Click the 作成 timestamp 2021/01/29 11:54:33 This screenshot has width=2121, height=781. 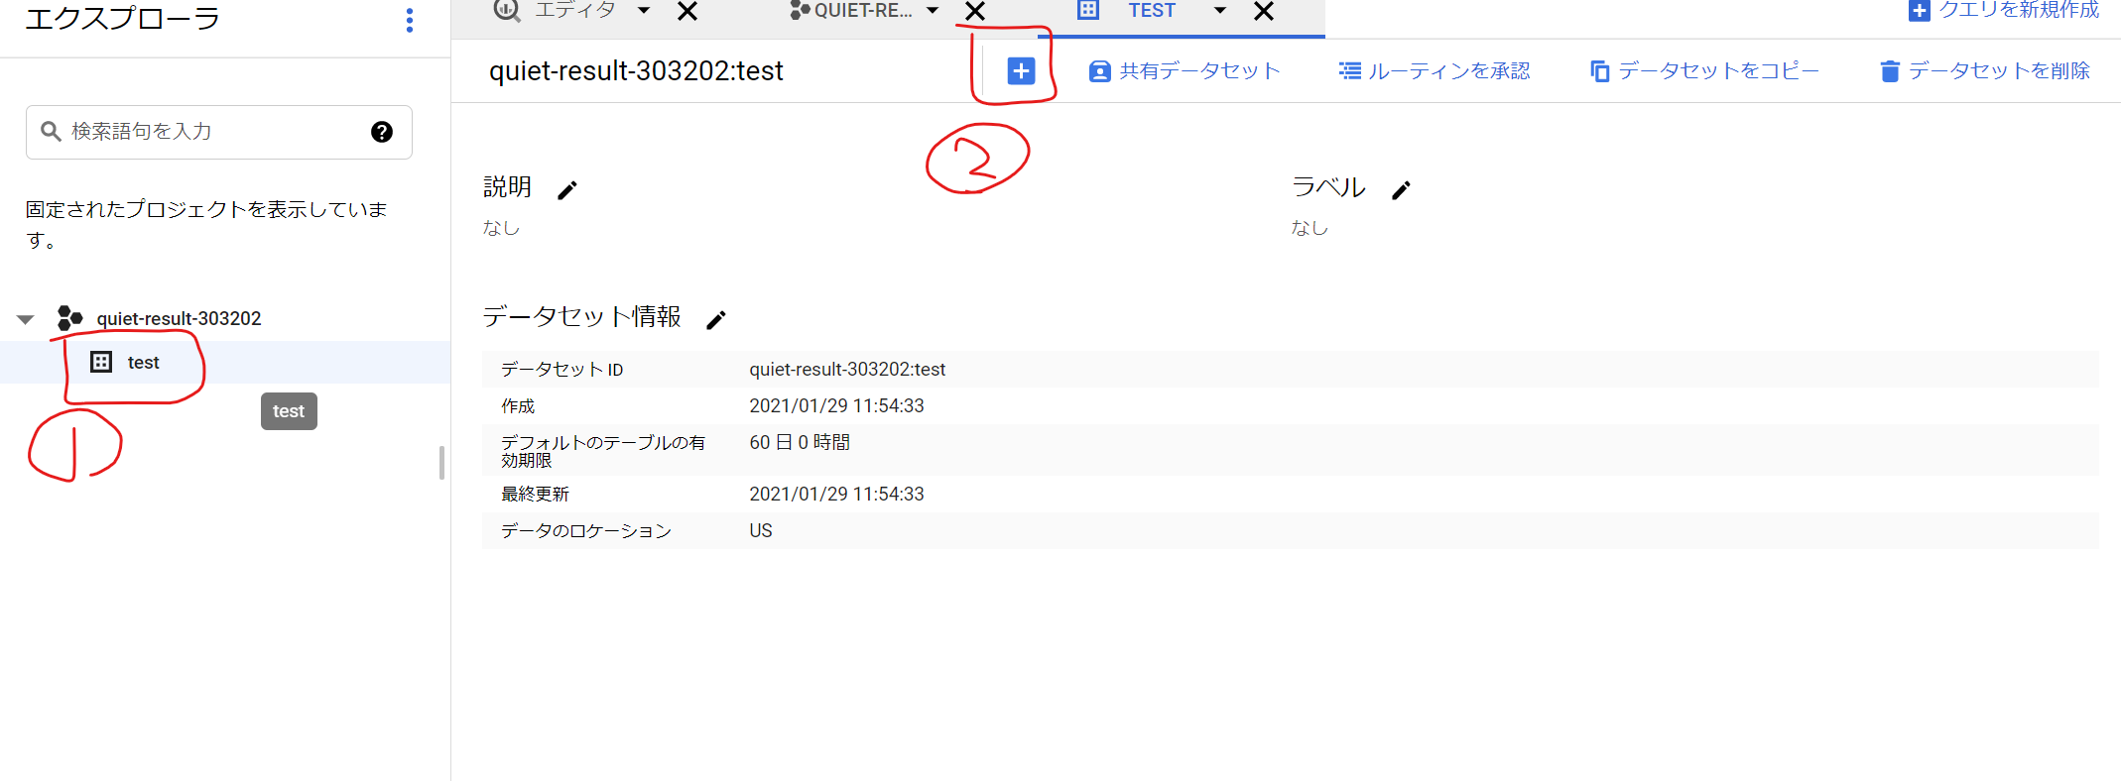836,406
